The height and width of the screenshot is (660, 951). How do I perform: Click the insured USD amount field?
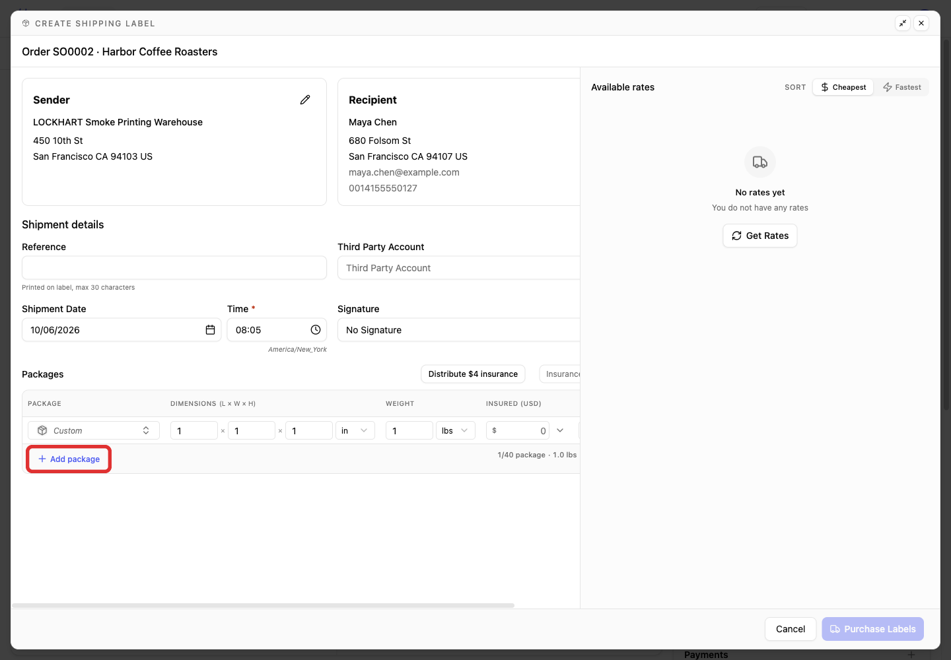click(518, 430)
